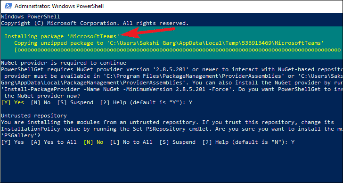This screenshot has height=183, width=343.
Task: Click the [A] Yes to All option
Action: (x=54, y=142)
